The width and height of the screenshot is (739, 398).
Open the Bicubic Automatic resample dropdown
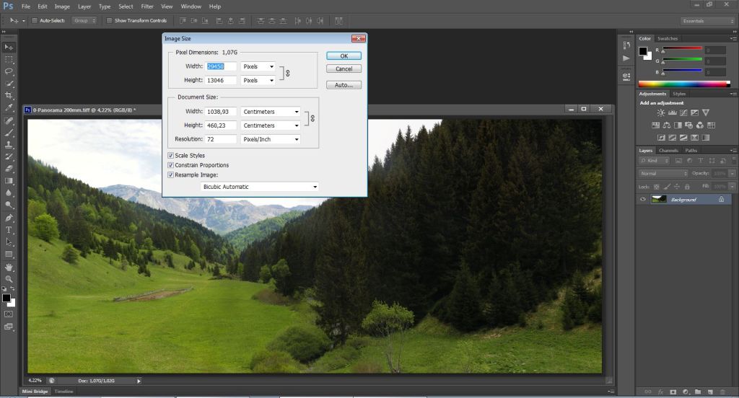(x=259, y=187)
